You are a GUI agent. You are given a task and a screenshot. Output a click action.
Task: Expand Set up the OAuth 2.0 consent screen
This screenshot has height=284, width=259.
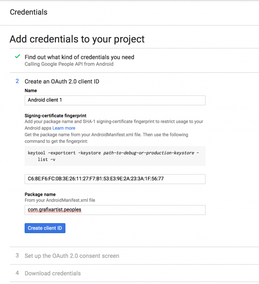point(72,256)
